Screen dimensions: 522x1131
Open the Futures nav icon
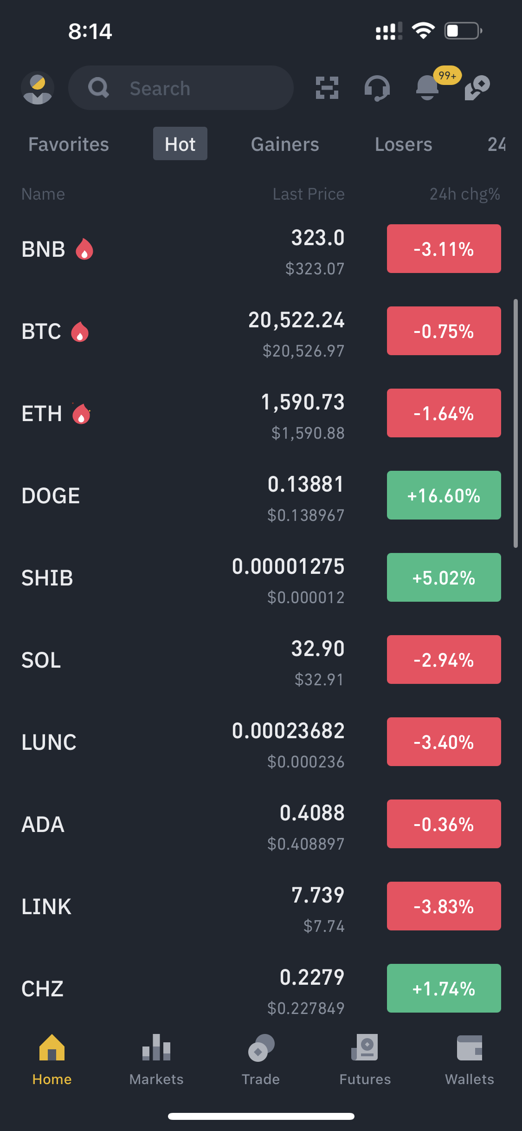pyautogui.click(x=365, y=1048)
